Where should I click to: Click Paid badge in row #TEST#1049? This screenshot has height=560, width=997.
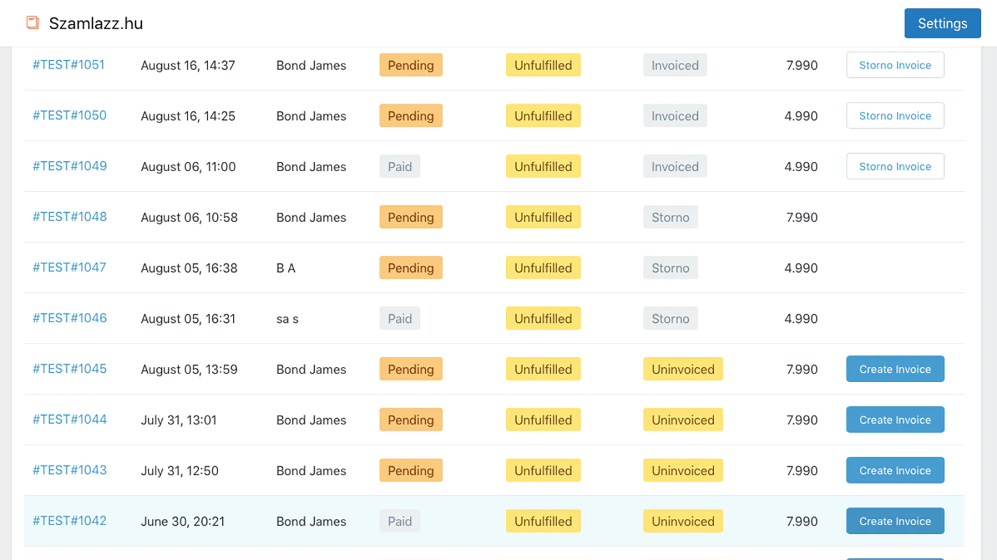(x=399, y=166)
